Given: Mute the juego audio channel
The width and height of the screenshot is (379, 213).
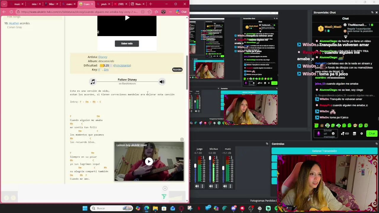Looking at the screenshot, I should click(x=197, y=186).
